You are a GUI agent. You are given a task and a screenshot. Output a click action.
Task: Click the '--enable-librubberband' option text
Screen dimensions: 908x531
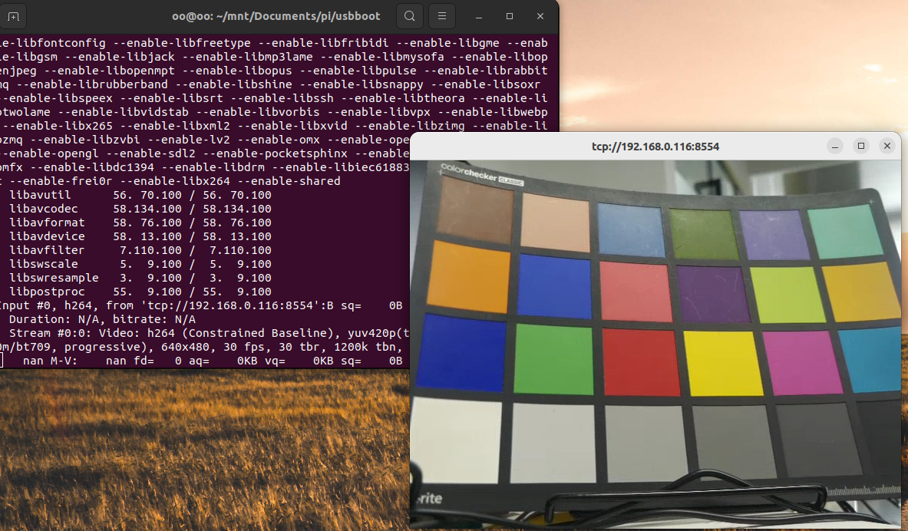click(92, 85)
